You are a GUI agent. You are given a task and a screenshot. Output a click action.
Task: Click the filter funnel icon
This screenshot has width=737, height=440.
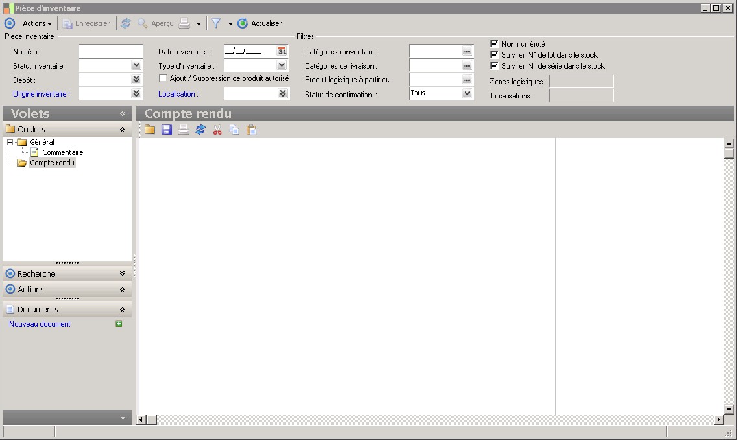(216, 23)
